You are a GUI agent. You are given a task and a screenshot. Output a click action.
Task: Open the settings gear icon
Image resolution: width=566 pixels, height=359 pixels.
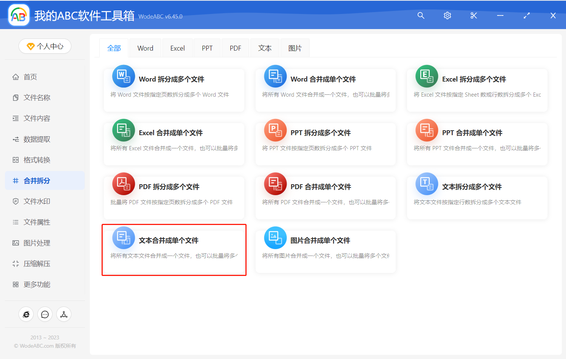(x=447, y=15)
